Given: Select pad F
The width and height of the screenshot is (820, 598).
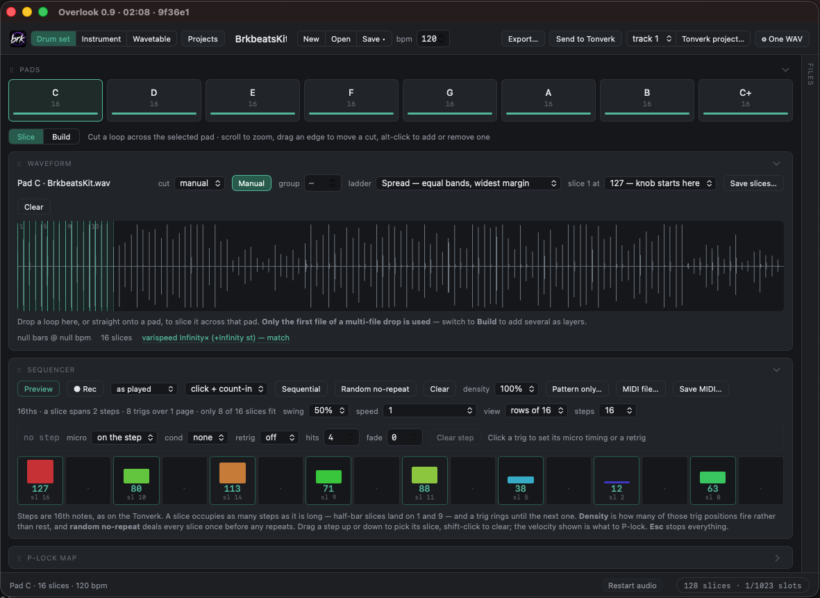Looking at the screenshot, I should click(351, 100).
